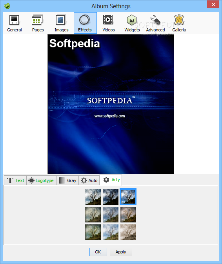The height and width of the screenshot is (264, 222).
Task: Choose the center tree filter thumbnail
Action: (111, 215)
